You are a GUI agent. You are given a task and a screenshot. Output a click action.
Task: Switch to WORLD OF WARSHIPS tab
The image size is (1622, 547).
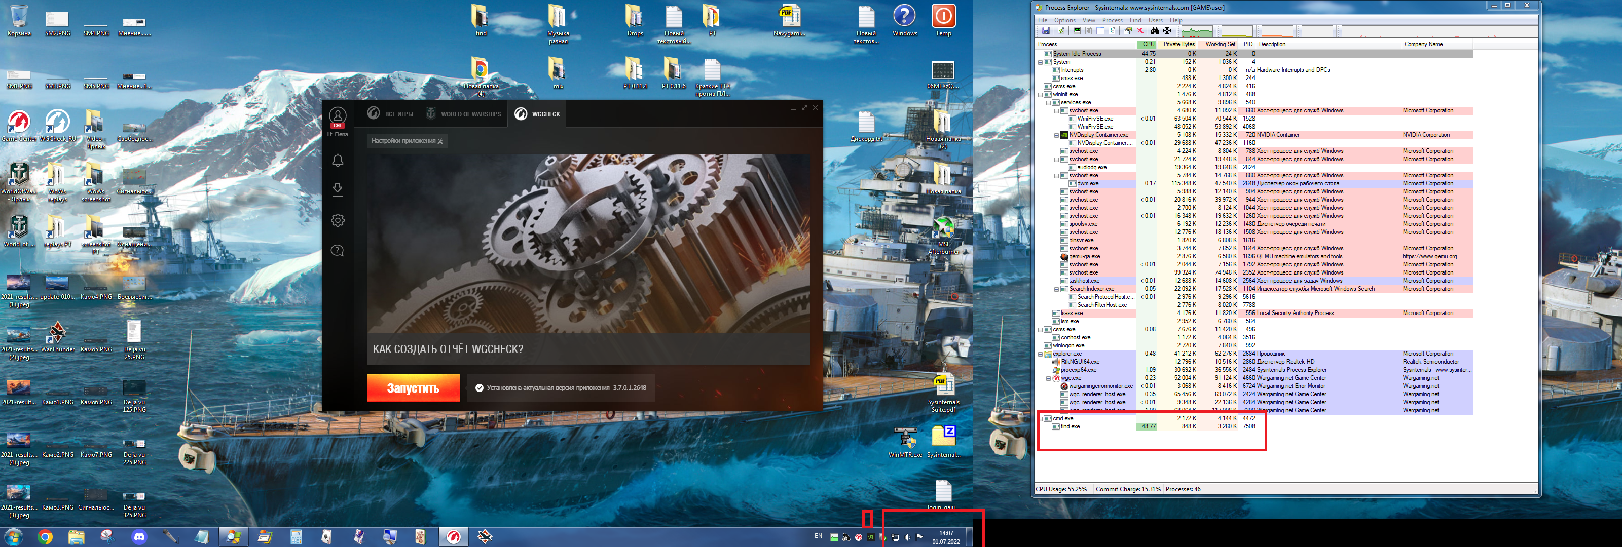[x=463, y=114]
